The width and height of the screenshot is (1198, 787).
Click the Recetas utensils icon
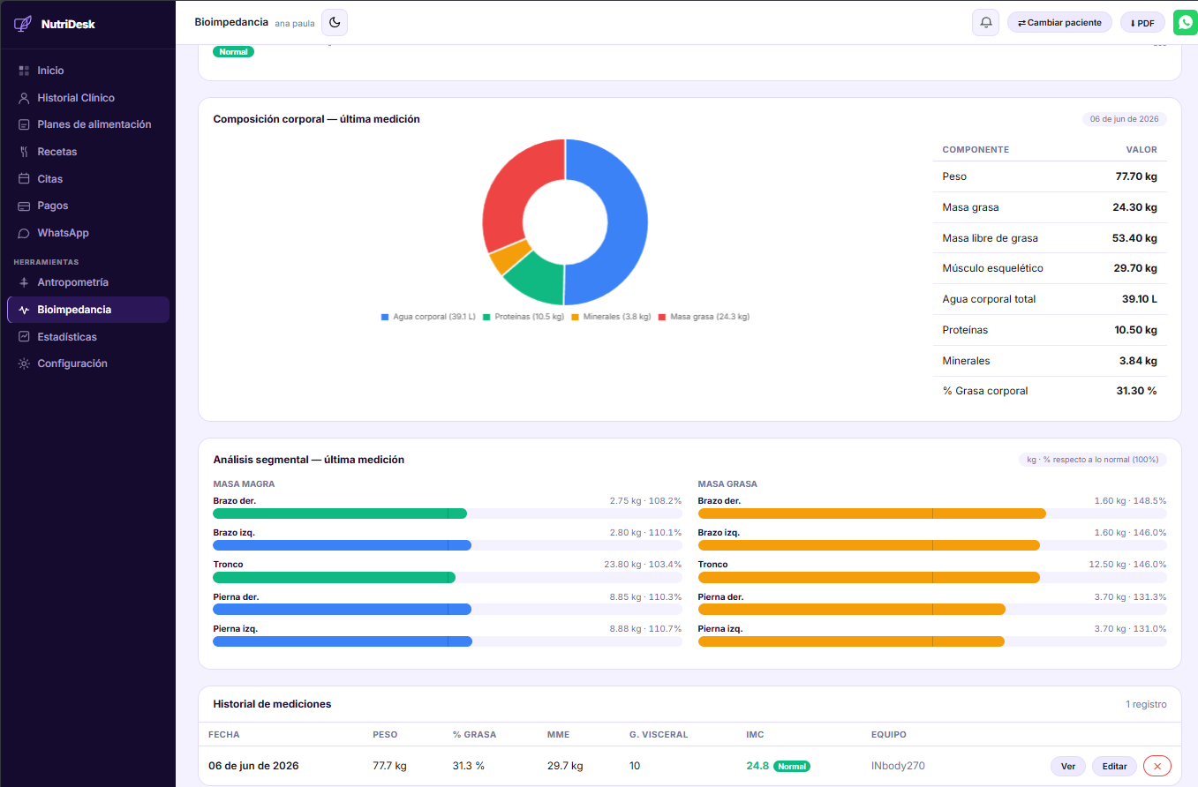coord(24,152)
